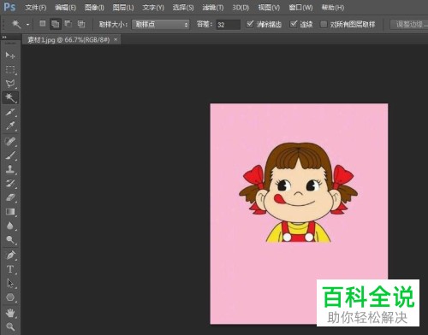Open the 帮助(H) menu
The width and height of the screenshot is (428, 335).
point(333,8)
